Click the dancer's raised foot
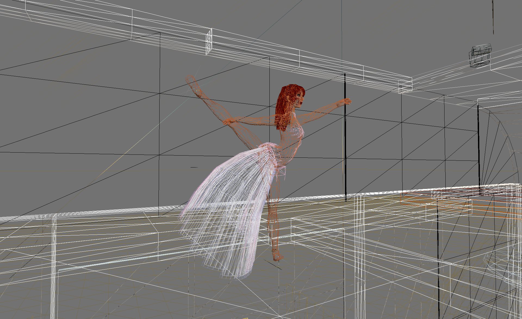The height and width of the screenshot is (319, 522). (x=194, y=84)
